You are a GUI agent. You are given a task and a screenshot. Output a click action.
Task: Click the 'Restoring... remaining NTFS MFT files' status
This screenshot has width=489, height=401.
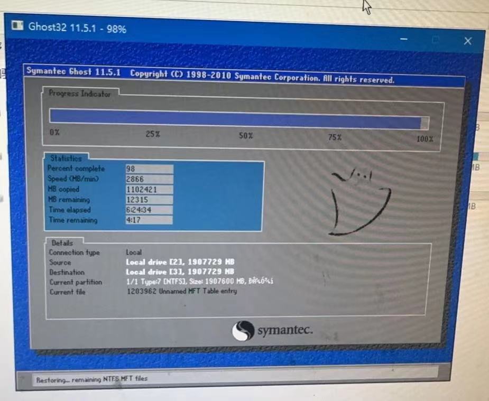coord(92,379)
